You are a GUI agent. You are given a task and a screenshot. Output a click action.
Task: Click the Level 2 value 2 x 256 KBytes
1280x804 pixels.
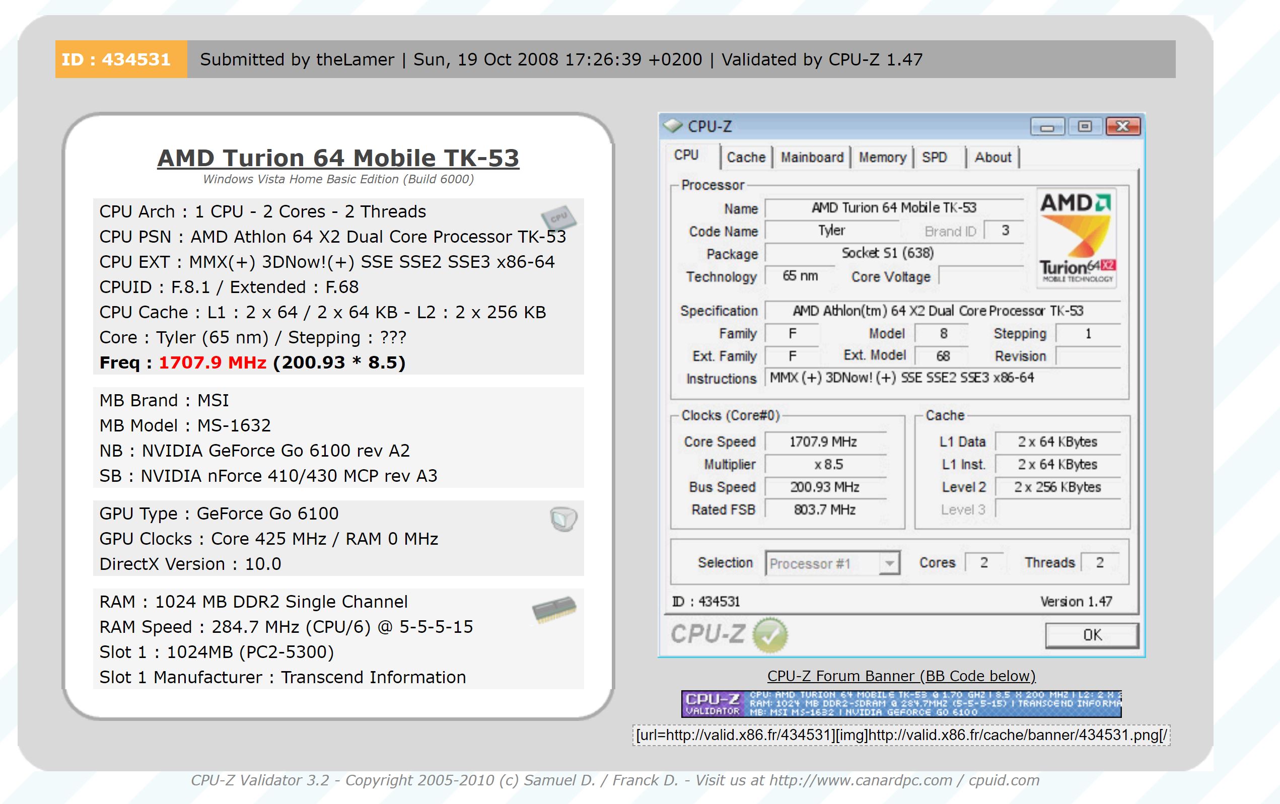[1058, 487]
